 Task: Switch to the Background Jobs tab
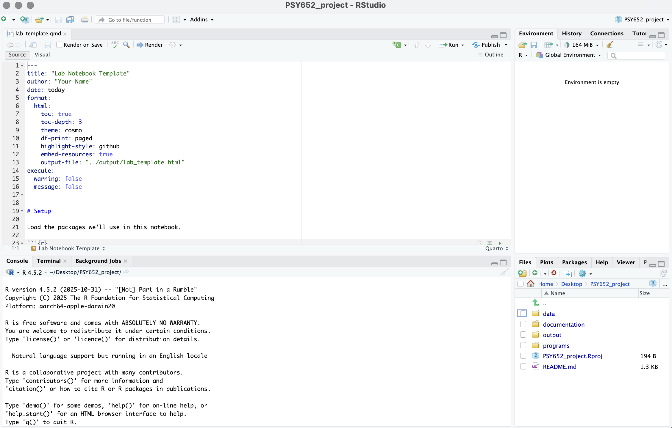pos(98,261)
